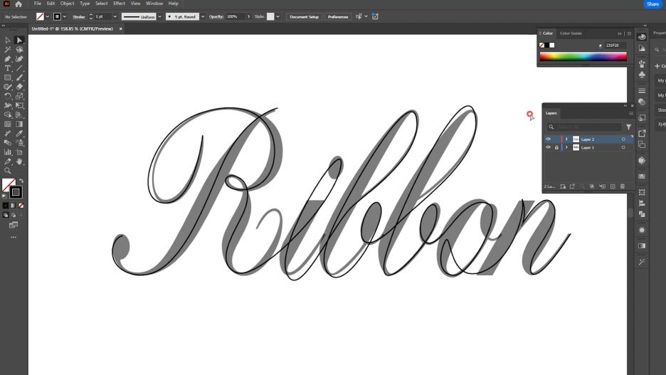Open Layers panel filter icon
The width and height of the screenshot is (666, 375).
click(628, 127)
